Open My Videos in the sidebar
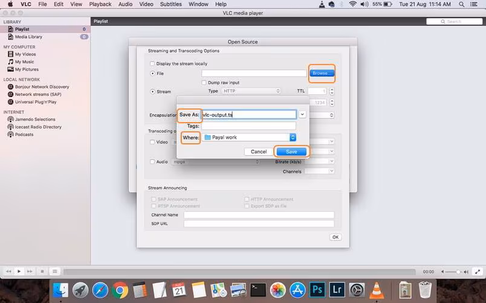The height and width of the screenshot is (303, 486). [x=25, y=54]
